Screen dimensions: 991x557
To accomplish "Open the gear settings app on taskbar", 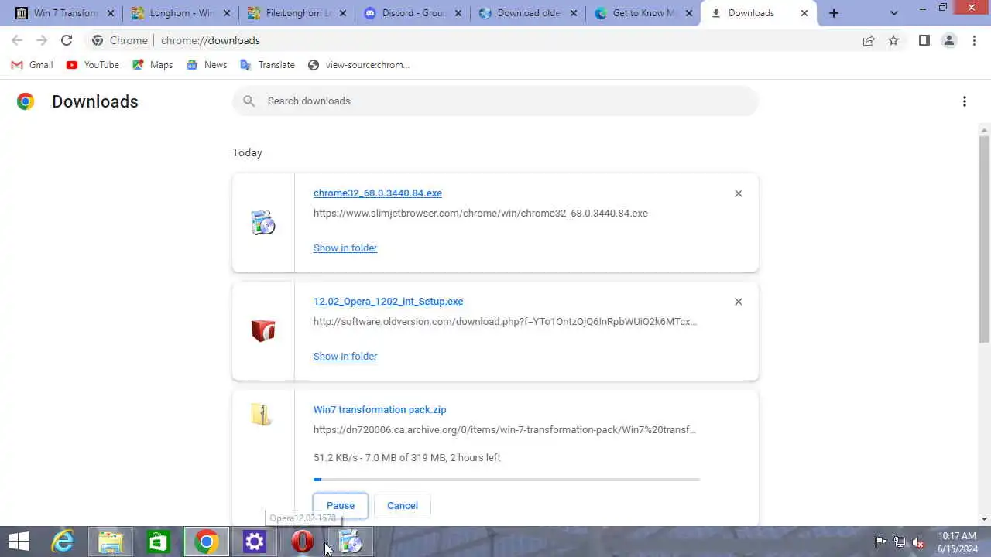I will pos(254,542).
